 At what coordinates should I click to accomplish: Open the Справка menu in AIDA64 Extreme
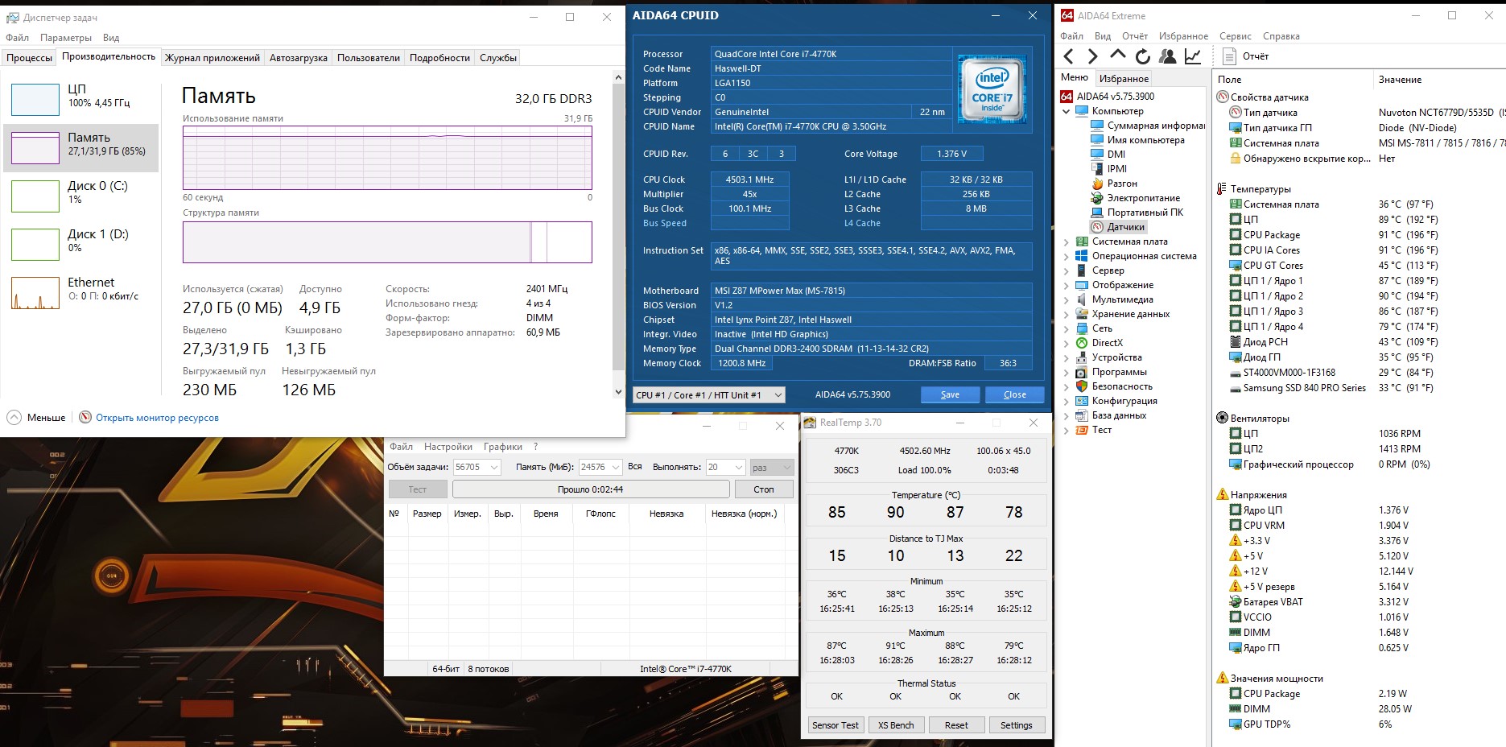click(1281, 36)
